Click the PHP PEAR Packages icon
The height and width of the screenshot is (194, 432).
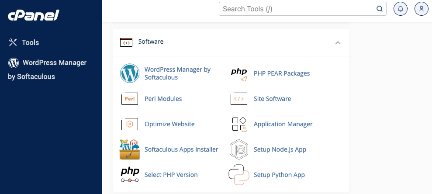239,74
